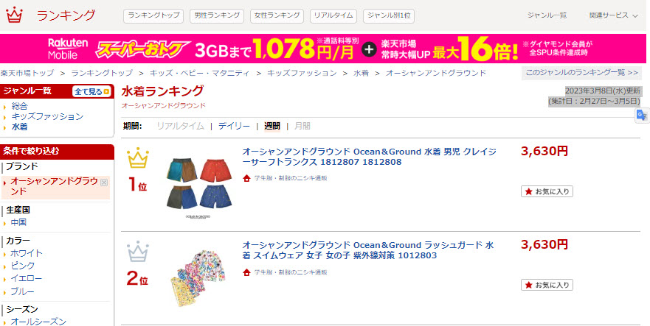Screen dimensions: 650x326
Task: Click the red crown ranking logo
Action: pos(15,15)
